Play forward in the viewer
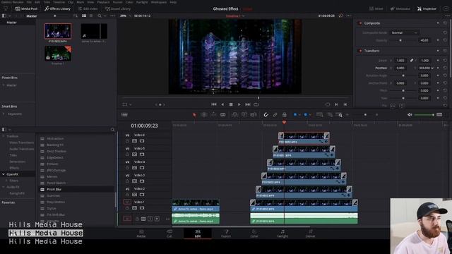Screen dimensions: 452x254 click(x=239, y=104)
